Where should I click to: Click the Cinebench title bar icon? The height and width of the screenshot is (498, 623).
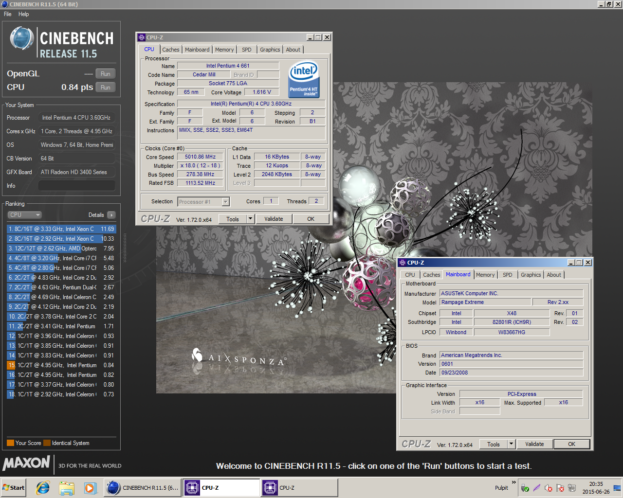[5, 4]
